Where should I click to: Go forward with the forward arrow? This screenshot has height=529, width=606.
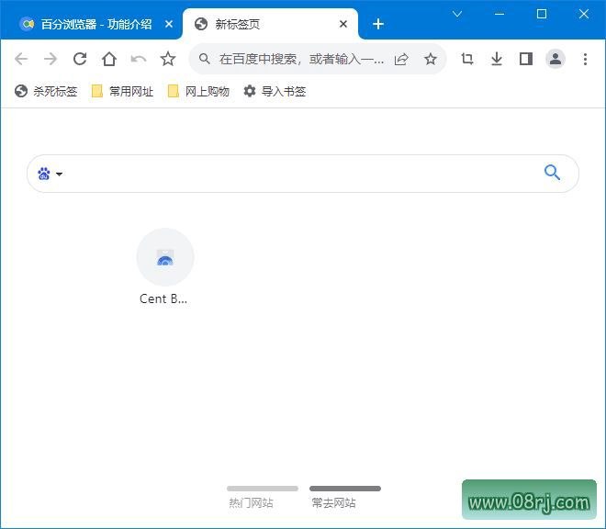pos(50,59)
